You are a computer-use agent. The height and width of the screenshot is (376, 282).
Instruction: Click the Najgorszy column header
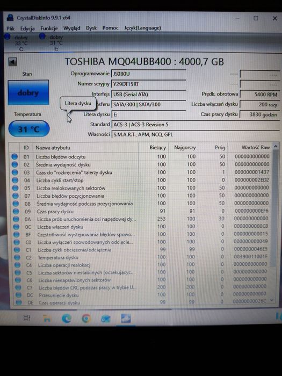point(183,148)
